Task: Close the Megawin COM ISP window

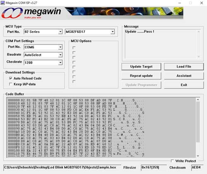Action: 202,3
